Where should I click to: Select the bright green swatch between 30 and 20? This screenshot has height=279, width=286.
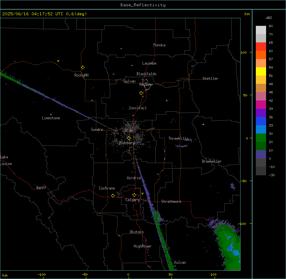tap(261, 138)
